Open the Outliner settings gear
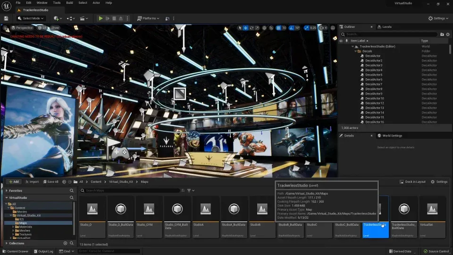The image size is (453, 255). coord(448,34)
